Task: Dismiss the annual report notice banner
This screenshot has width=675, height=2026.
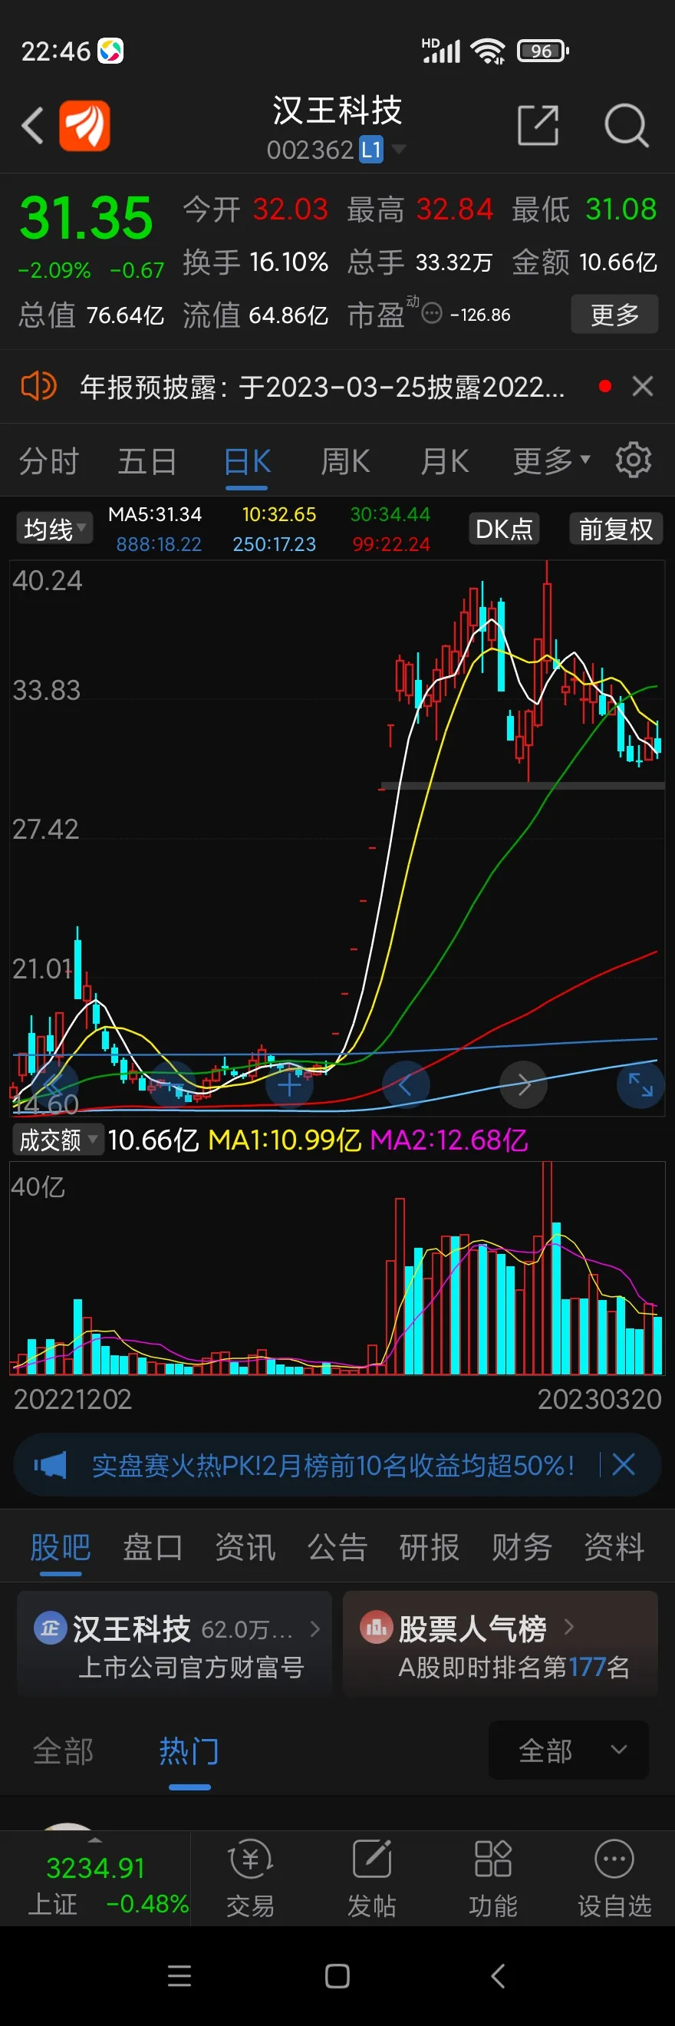Action: pos(643,386)
